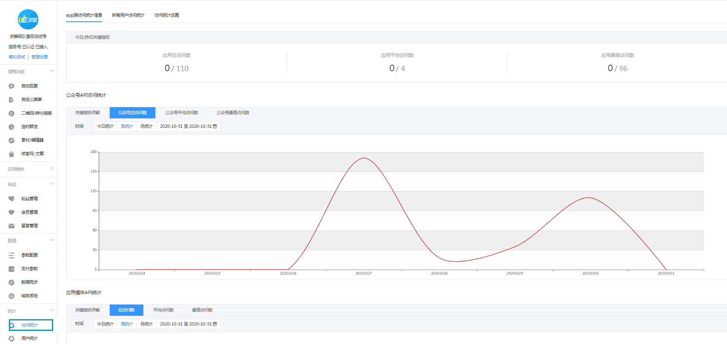
Task: Click the 留言管理 envelope icon
Action: click(x=11, y=226)
